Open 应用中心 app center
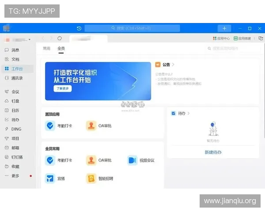Image resolution: width=265 pixels, height=212 pixels. point(221,38)
